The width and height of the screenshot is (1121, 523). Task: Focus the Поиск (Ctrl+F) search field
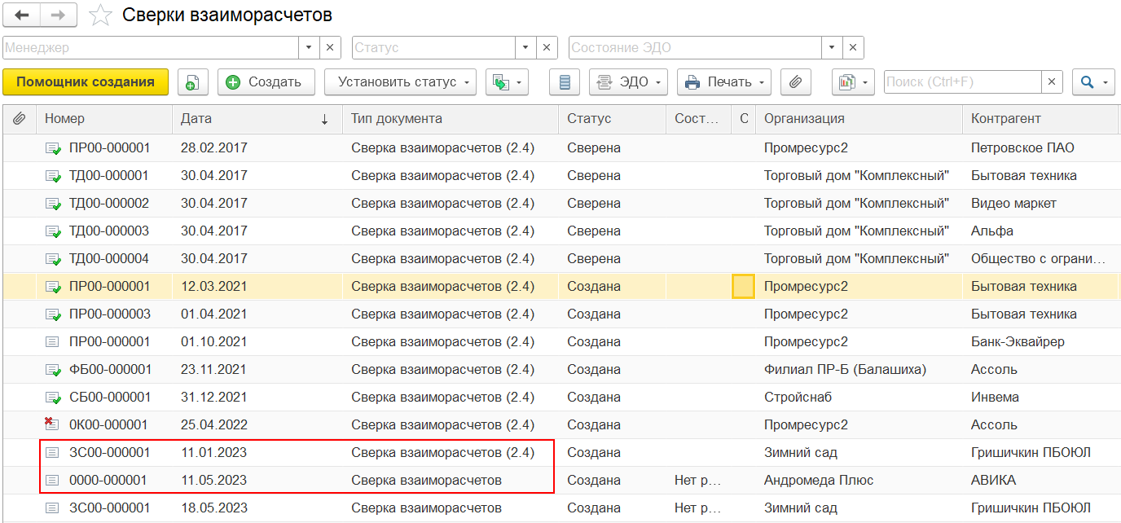pyautogui.click(x=961, y=81)
